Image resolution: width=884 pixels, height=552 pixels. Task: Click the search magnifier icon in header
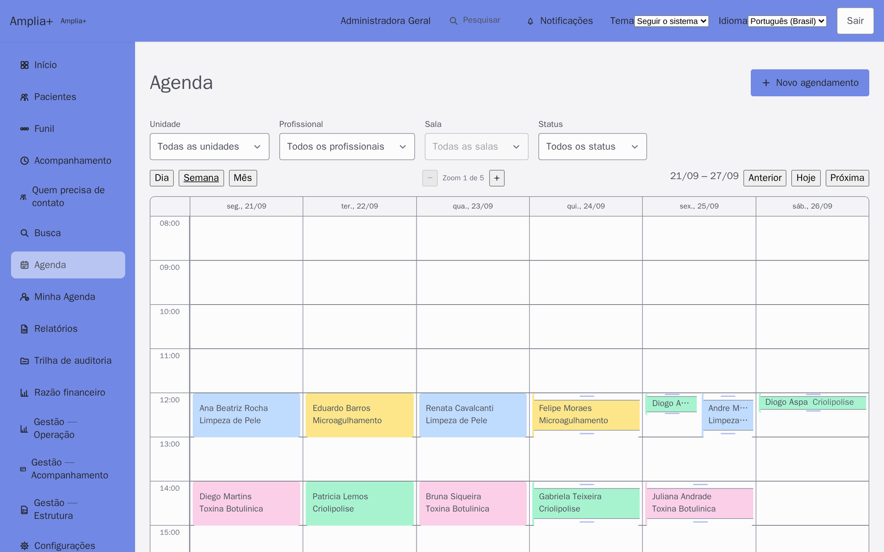(454, 21)
